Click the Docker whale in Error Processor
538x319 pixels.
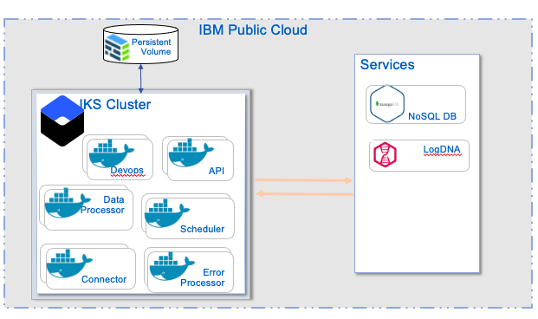point(172,266)
